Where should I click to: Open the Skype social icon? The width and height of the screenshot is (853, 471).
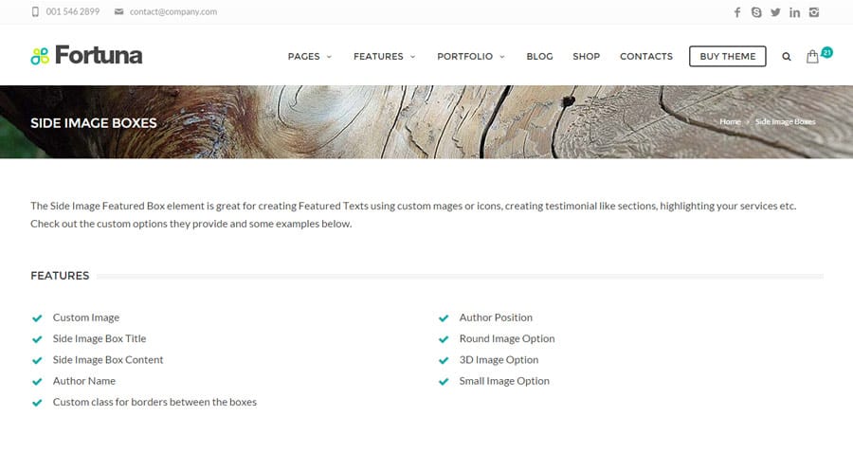(x=756, y=12)
